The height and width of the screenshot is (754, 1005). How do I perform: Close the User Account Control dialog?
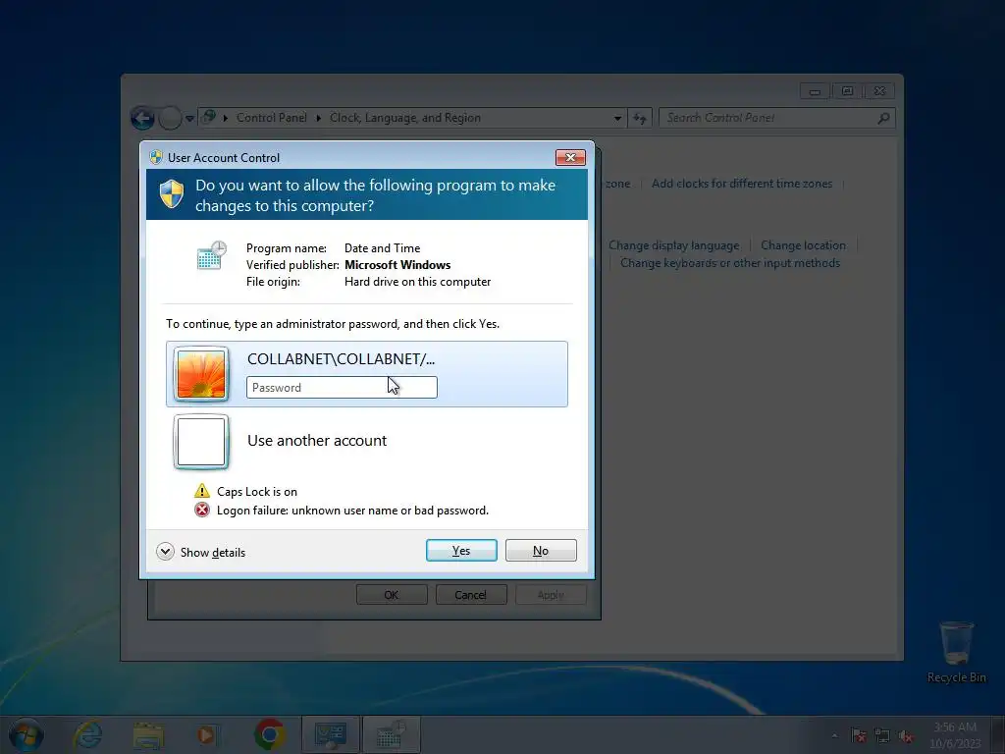pos(570,157)
